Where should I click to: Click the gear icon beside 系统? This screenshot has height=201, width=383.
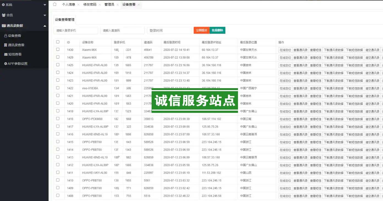tap(3, 5)
